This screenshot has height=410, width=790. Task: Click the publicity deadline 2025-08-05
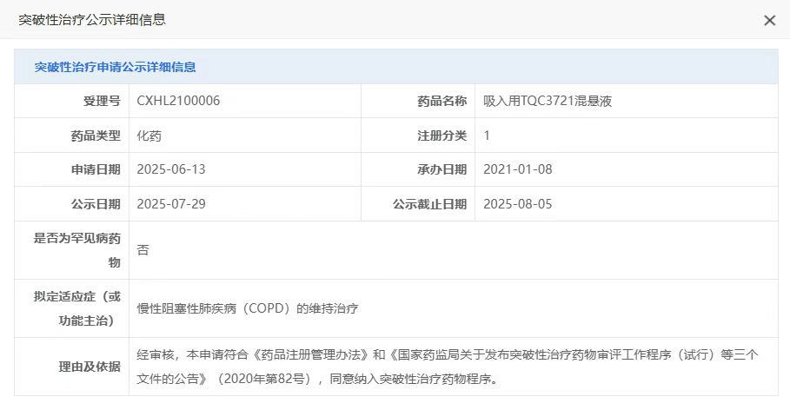tap(517, 204)
